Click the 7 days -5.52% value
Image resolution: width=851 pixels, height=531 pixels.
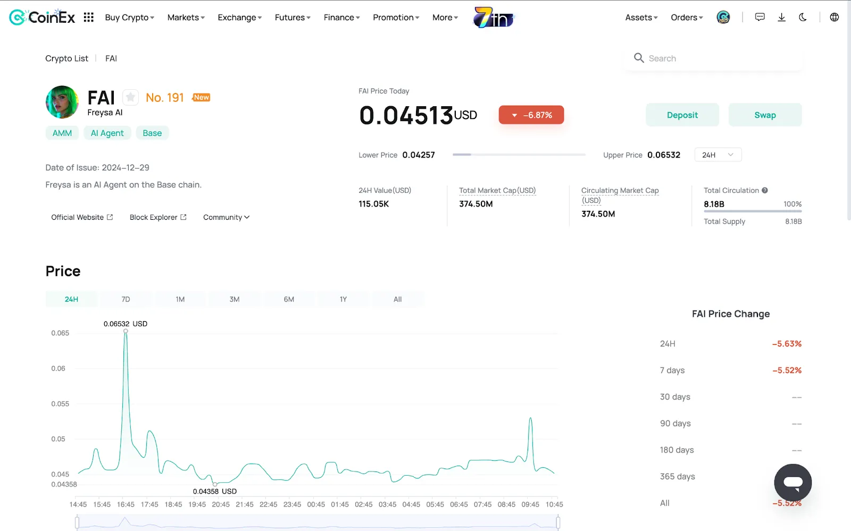(x=787, y=370)
